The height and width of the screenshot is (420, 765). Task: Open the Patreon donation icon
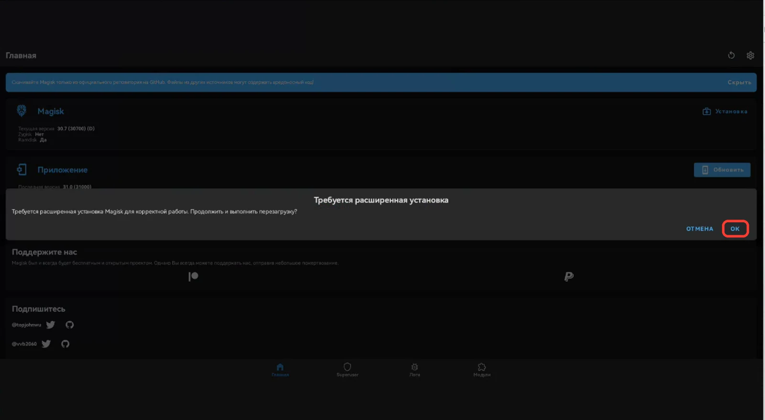pyautogui.click(x=193, y=276)
